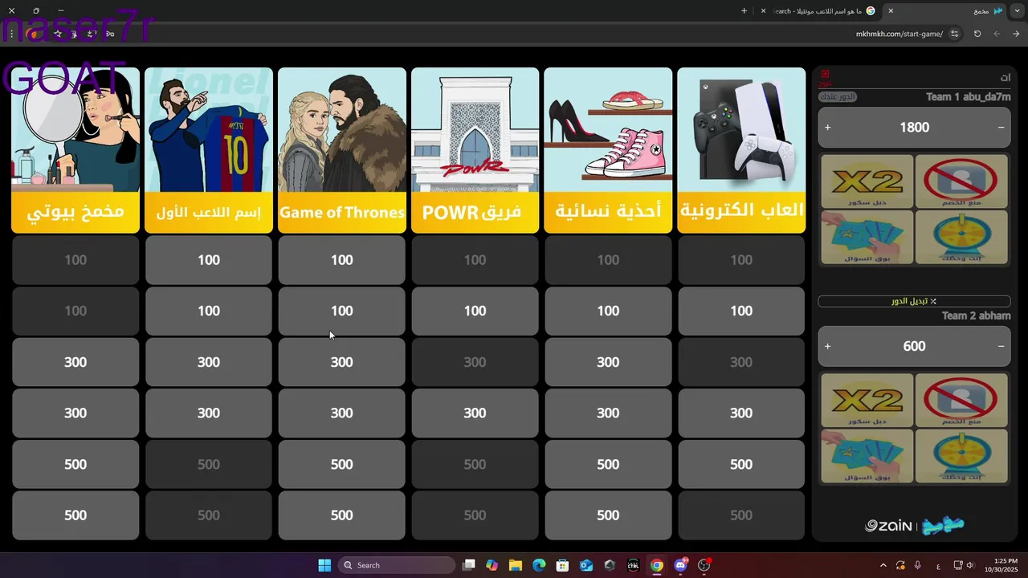
Task: Open site information controls icon
Action: point(954,34)
